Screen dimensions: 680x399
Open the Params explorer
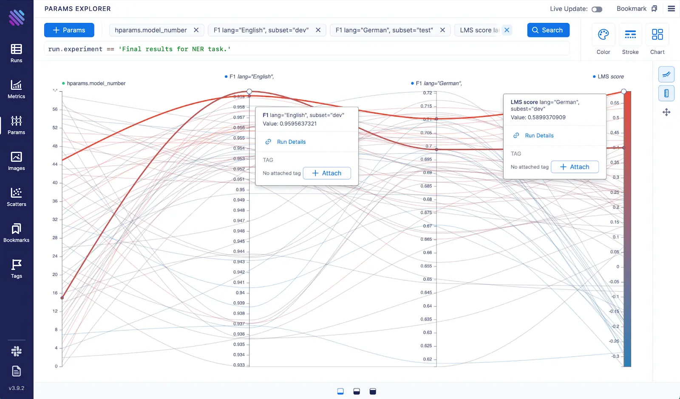click(x=17, y=126)
